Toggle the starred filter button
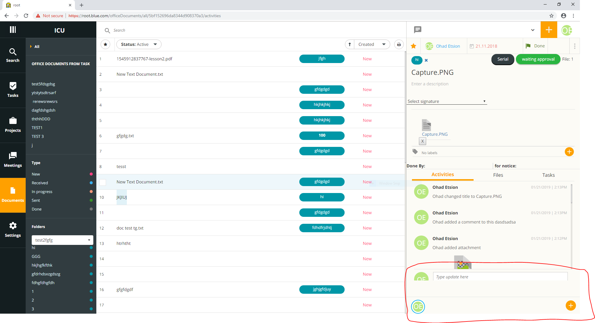This screenshot has height=323, width=595. 105,44
